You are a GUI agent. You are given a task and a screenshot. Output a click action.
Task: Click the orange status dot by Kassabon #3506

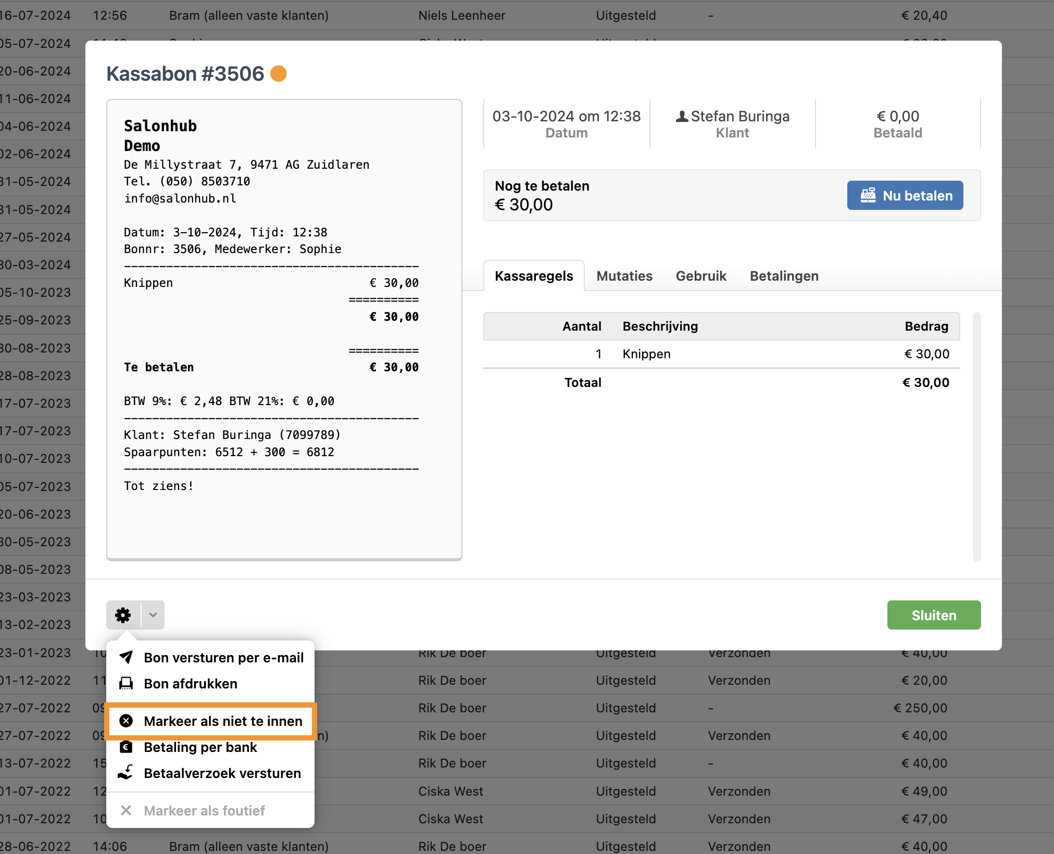[279, 73]
